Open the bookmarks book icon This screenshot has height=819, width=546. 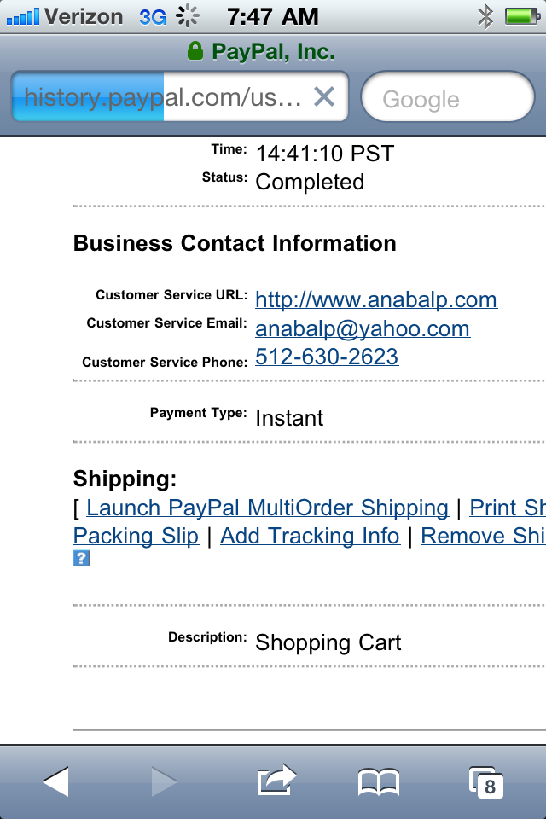click(379, 781)
